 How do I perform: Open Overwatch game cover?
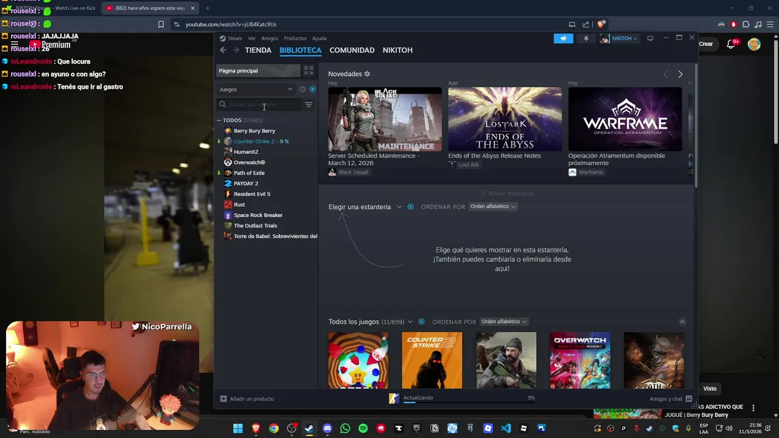click(x=580, y=360)
